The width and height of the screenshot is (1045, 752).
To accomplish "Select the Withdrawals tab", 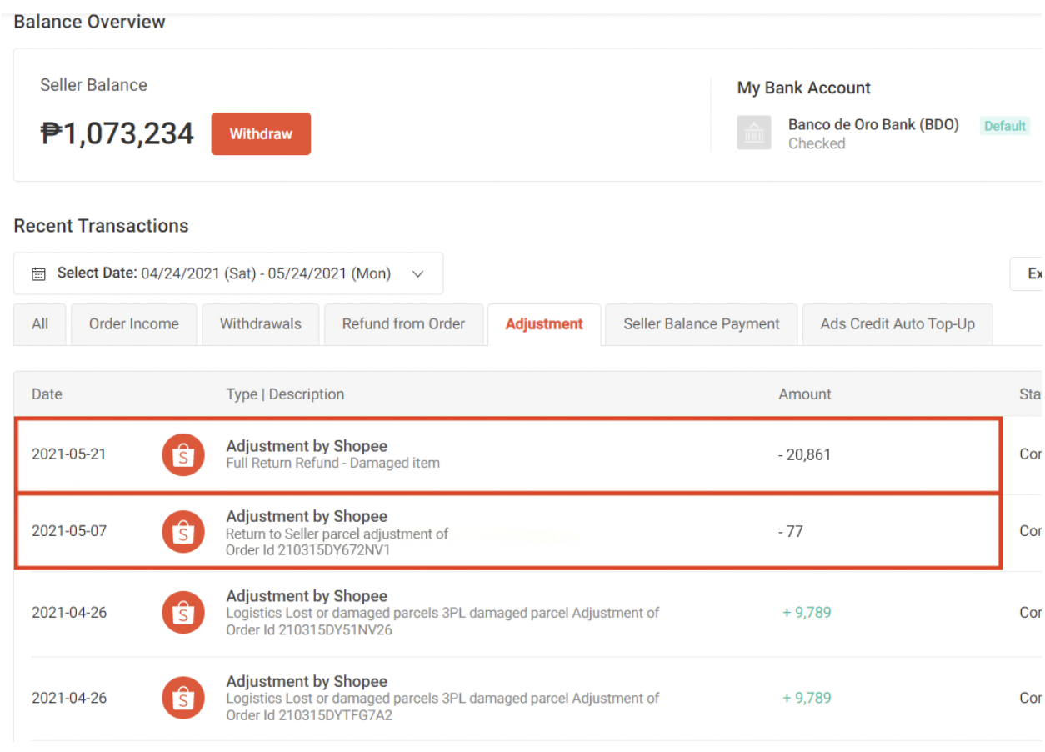I will [261, 324].
